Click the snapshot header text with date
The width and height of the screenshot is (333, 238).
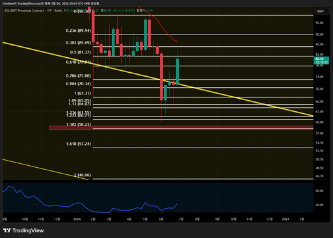click(51, 3)
